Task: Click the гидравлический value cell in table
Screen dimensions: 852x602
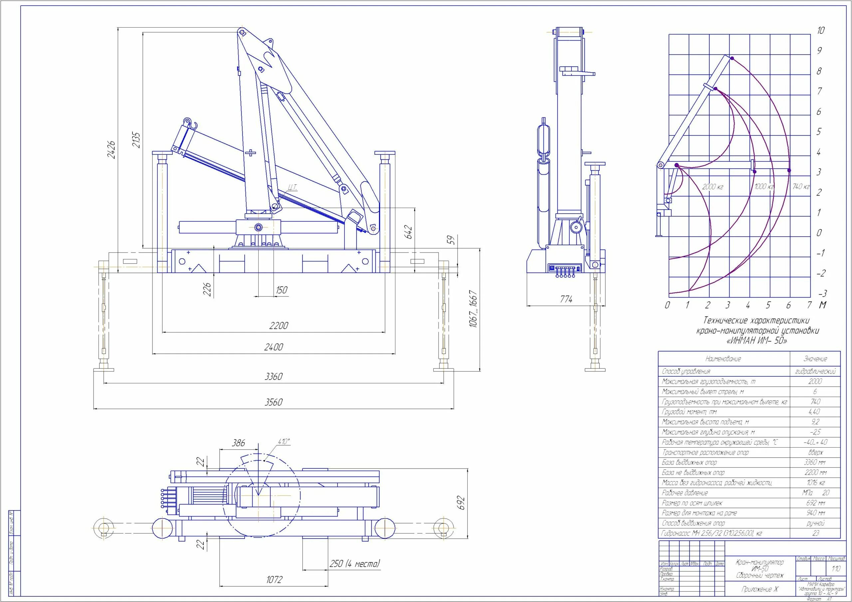Action: point(815,371)
